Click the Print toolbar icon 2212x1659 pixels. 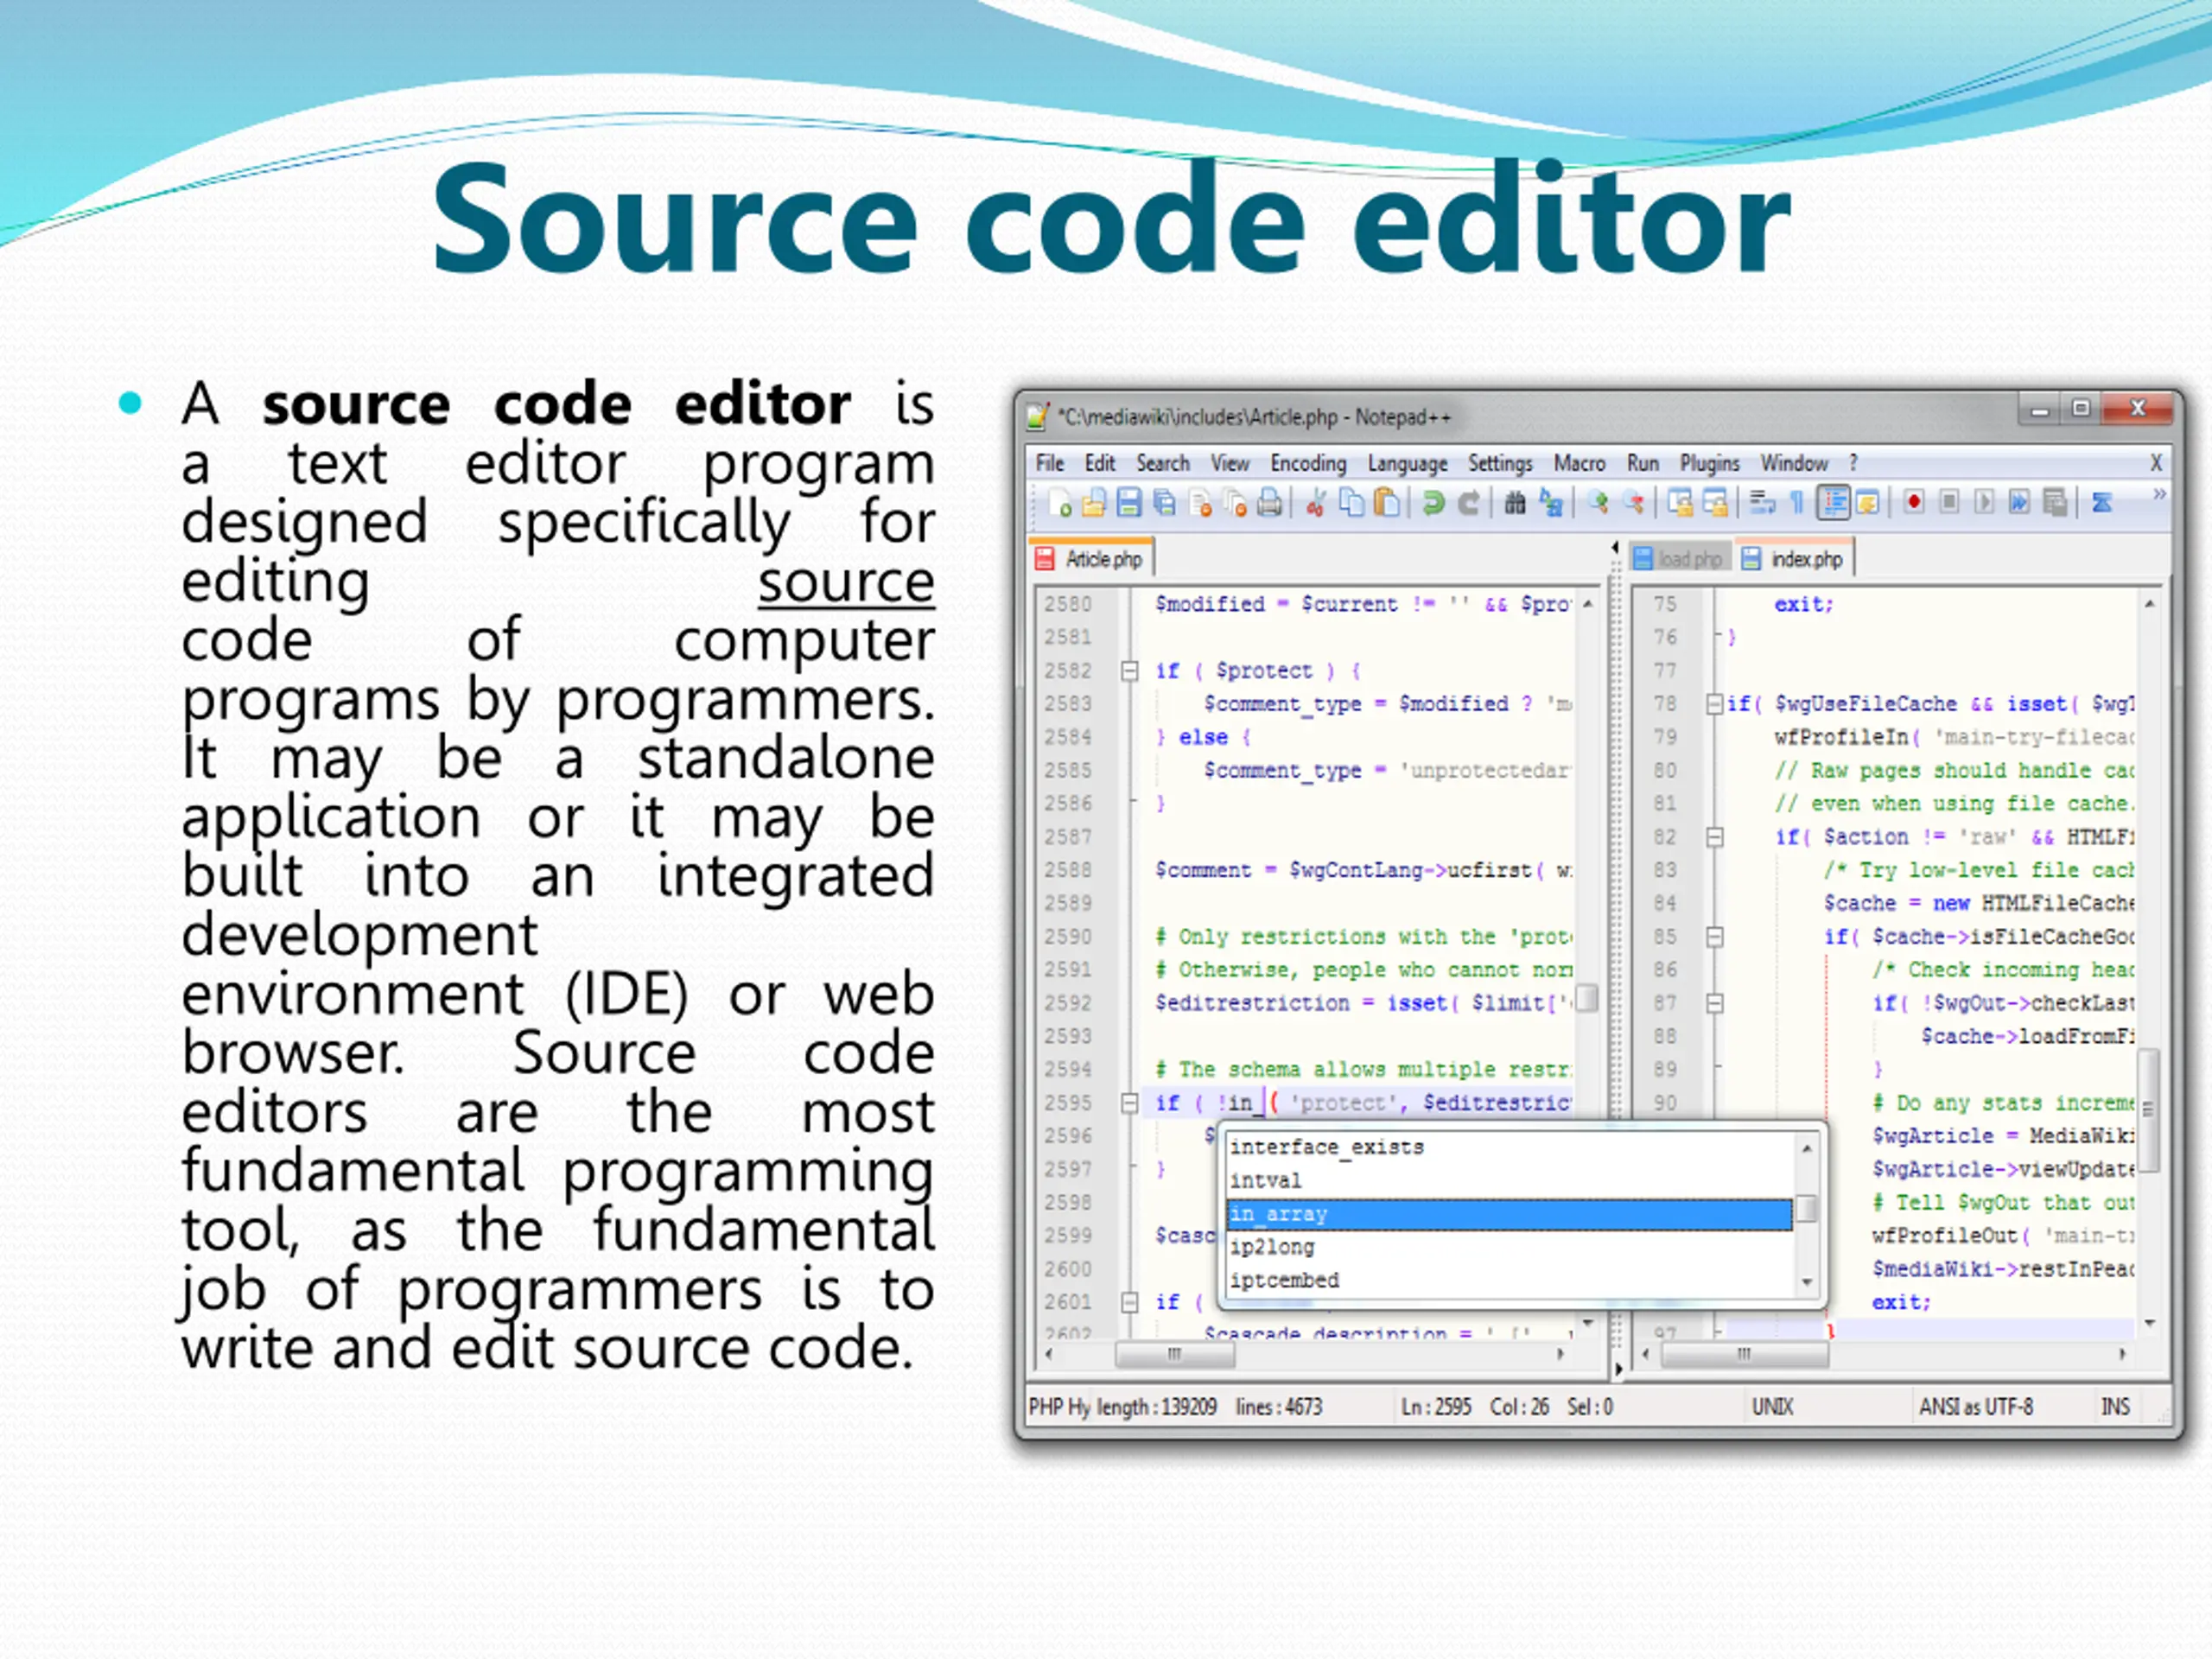click(x=1270, y=502)
